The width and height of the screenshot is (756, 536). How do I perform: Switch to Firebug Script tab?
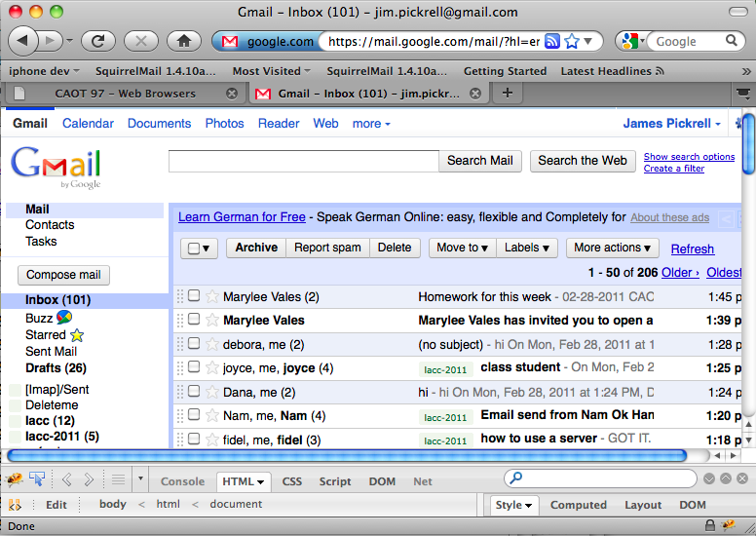click(335, 481)
